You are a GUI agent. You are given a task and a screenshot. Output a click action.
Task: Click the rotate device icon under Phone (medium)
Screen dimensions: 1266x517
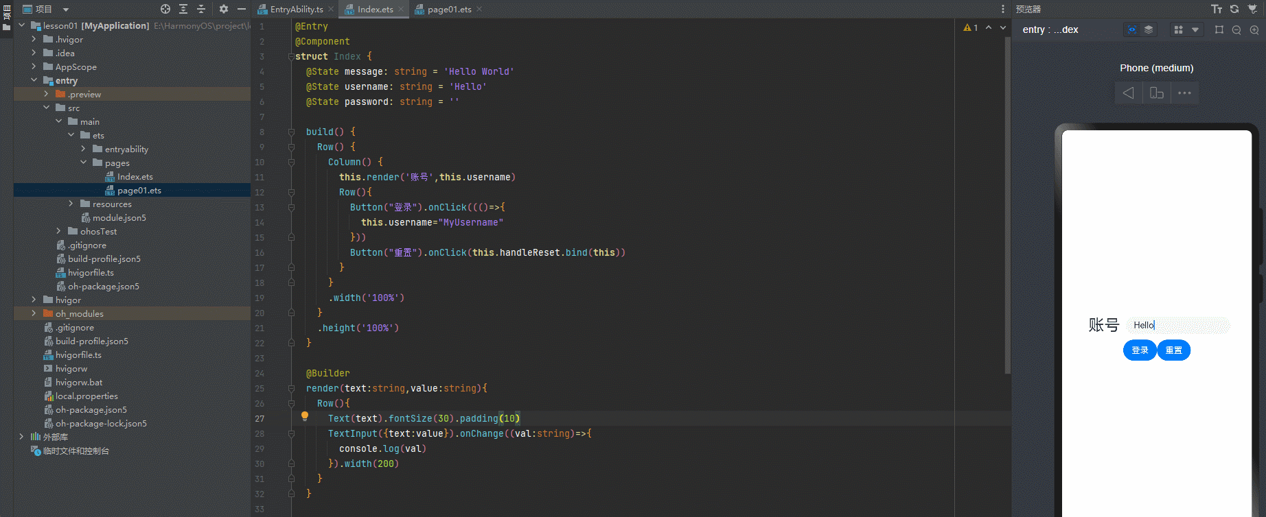point(1157,93)
